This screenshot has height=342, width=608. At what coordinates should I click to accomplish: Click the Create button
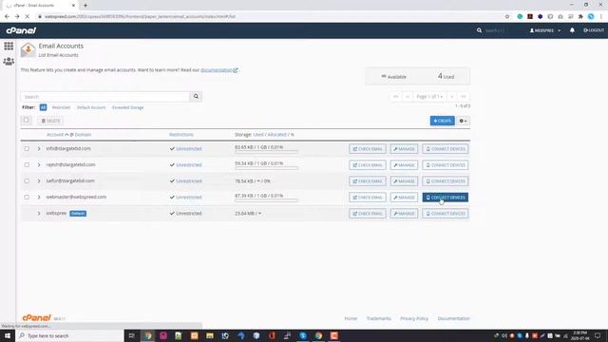(442, 121)
